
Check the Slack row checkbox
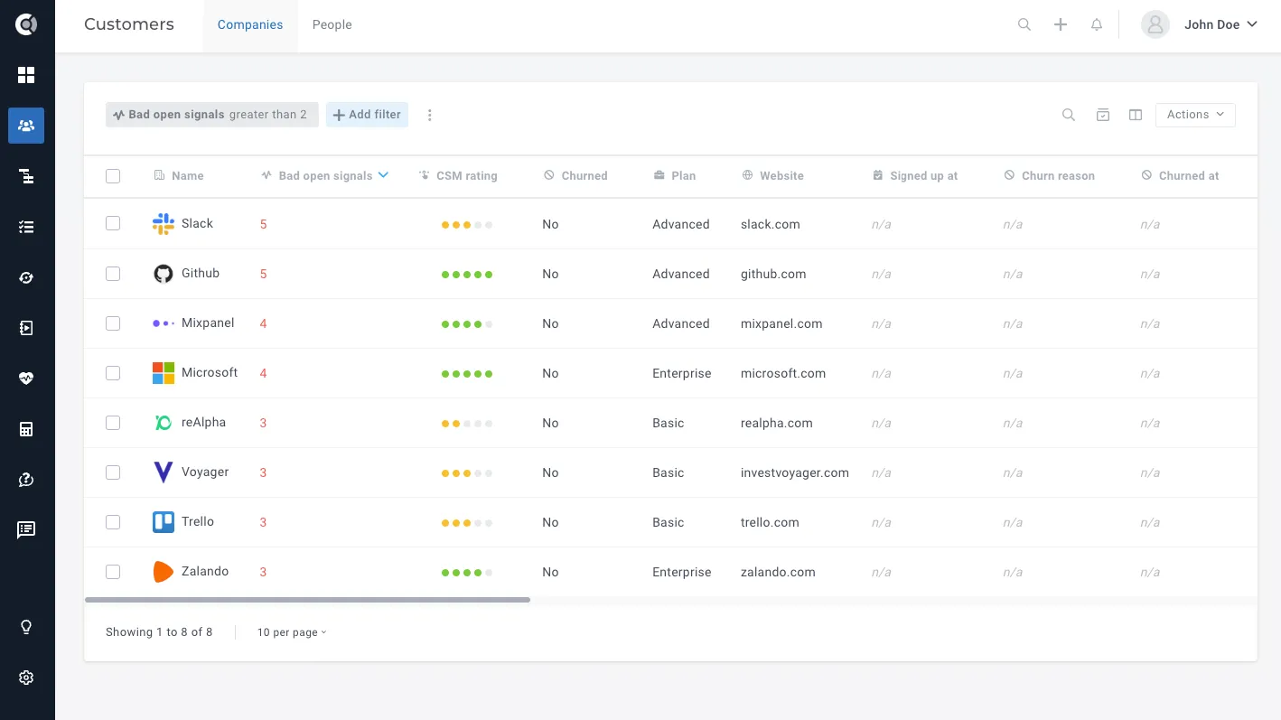coord(113,223)
